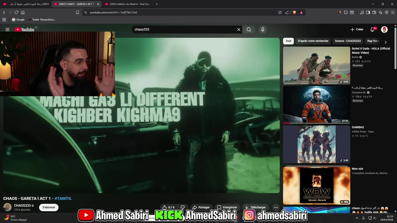The image size is (397, 223).
Task: Open the network icon in system tray
Action: 370,218
